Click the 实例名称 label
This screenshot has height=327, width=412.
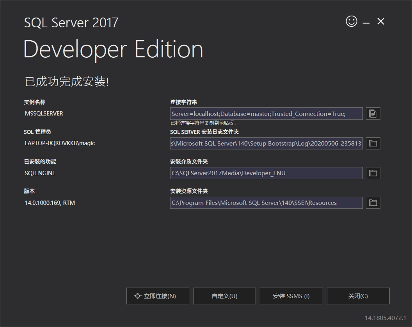point(35,102)
